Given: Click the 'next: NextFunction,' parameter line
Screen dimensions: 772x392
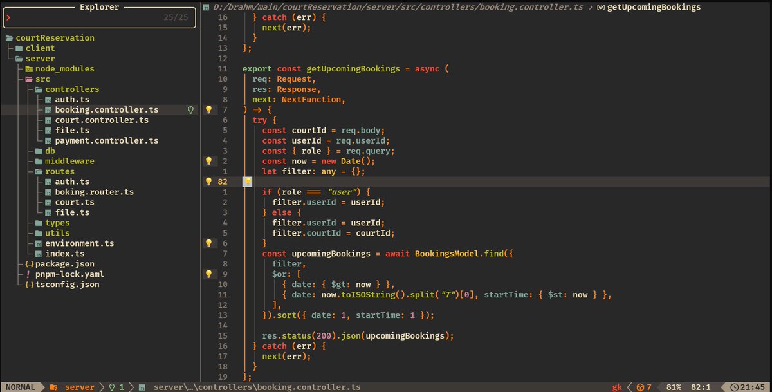Looking at the screenshot, I should click(x=299, y=100).
